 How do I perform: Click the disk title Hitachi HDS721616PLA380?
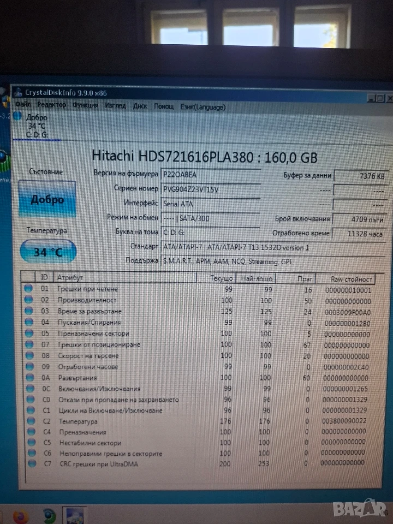click(x=205, y=157)
